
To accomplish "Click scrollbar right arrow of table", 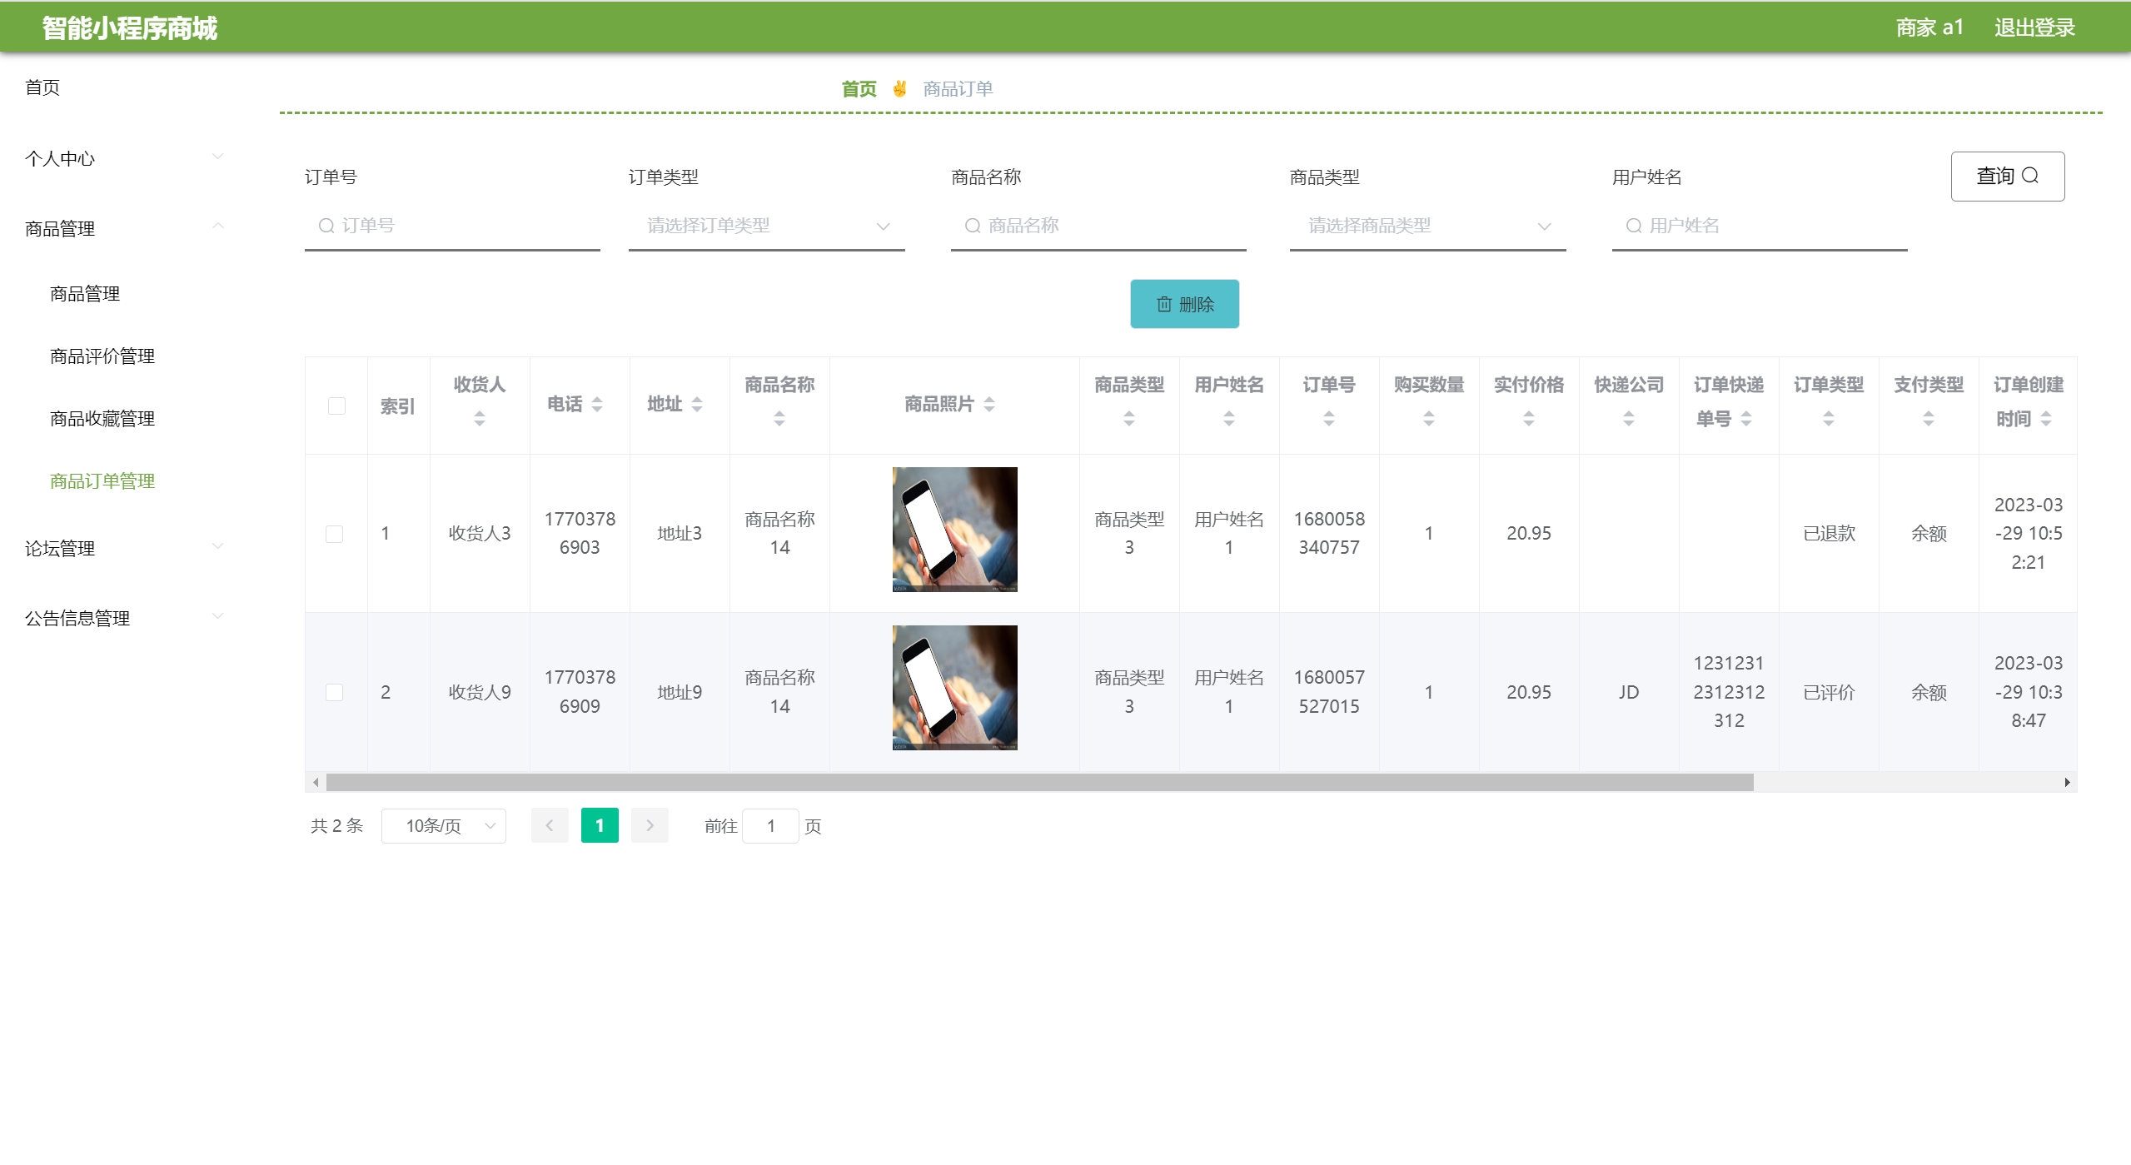I will click(2067, 783).
